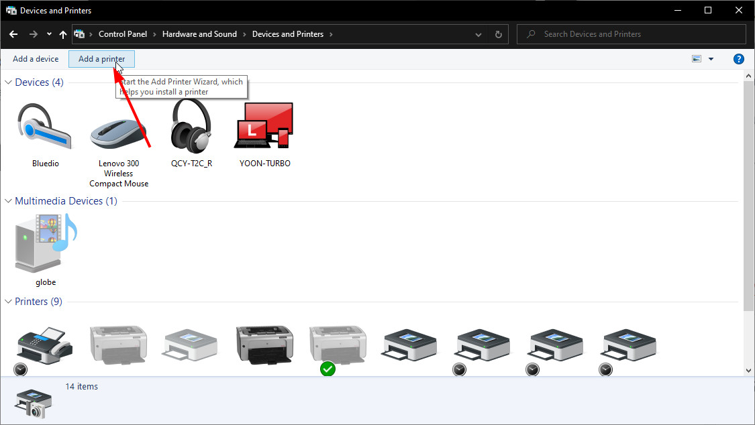This screenshot has width=755, height=425.
Task: Click Add a printer
Action: coord(101,59)
